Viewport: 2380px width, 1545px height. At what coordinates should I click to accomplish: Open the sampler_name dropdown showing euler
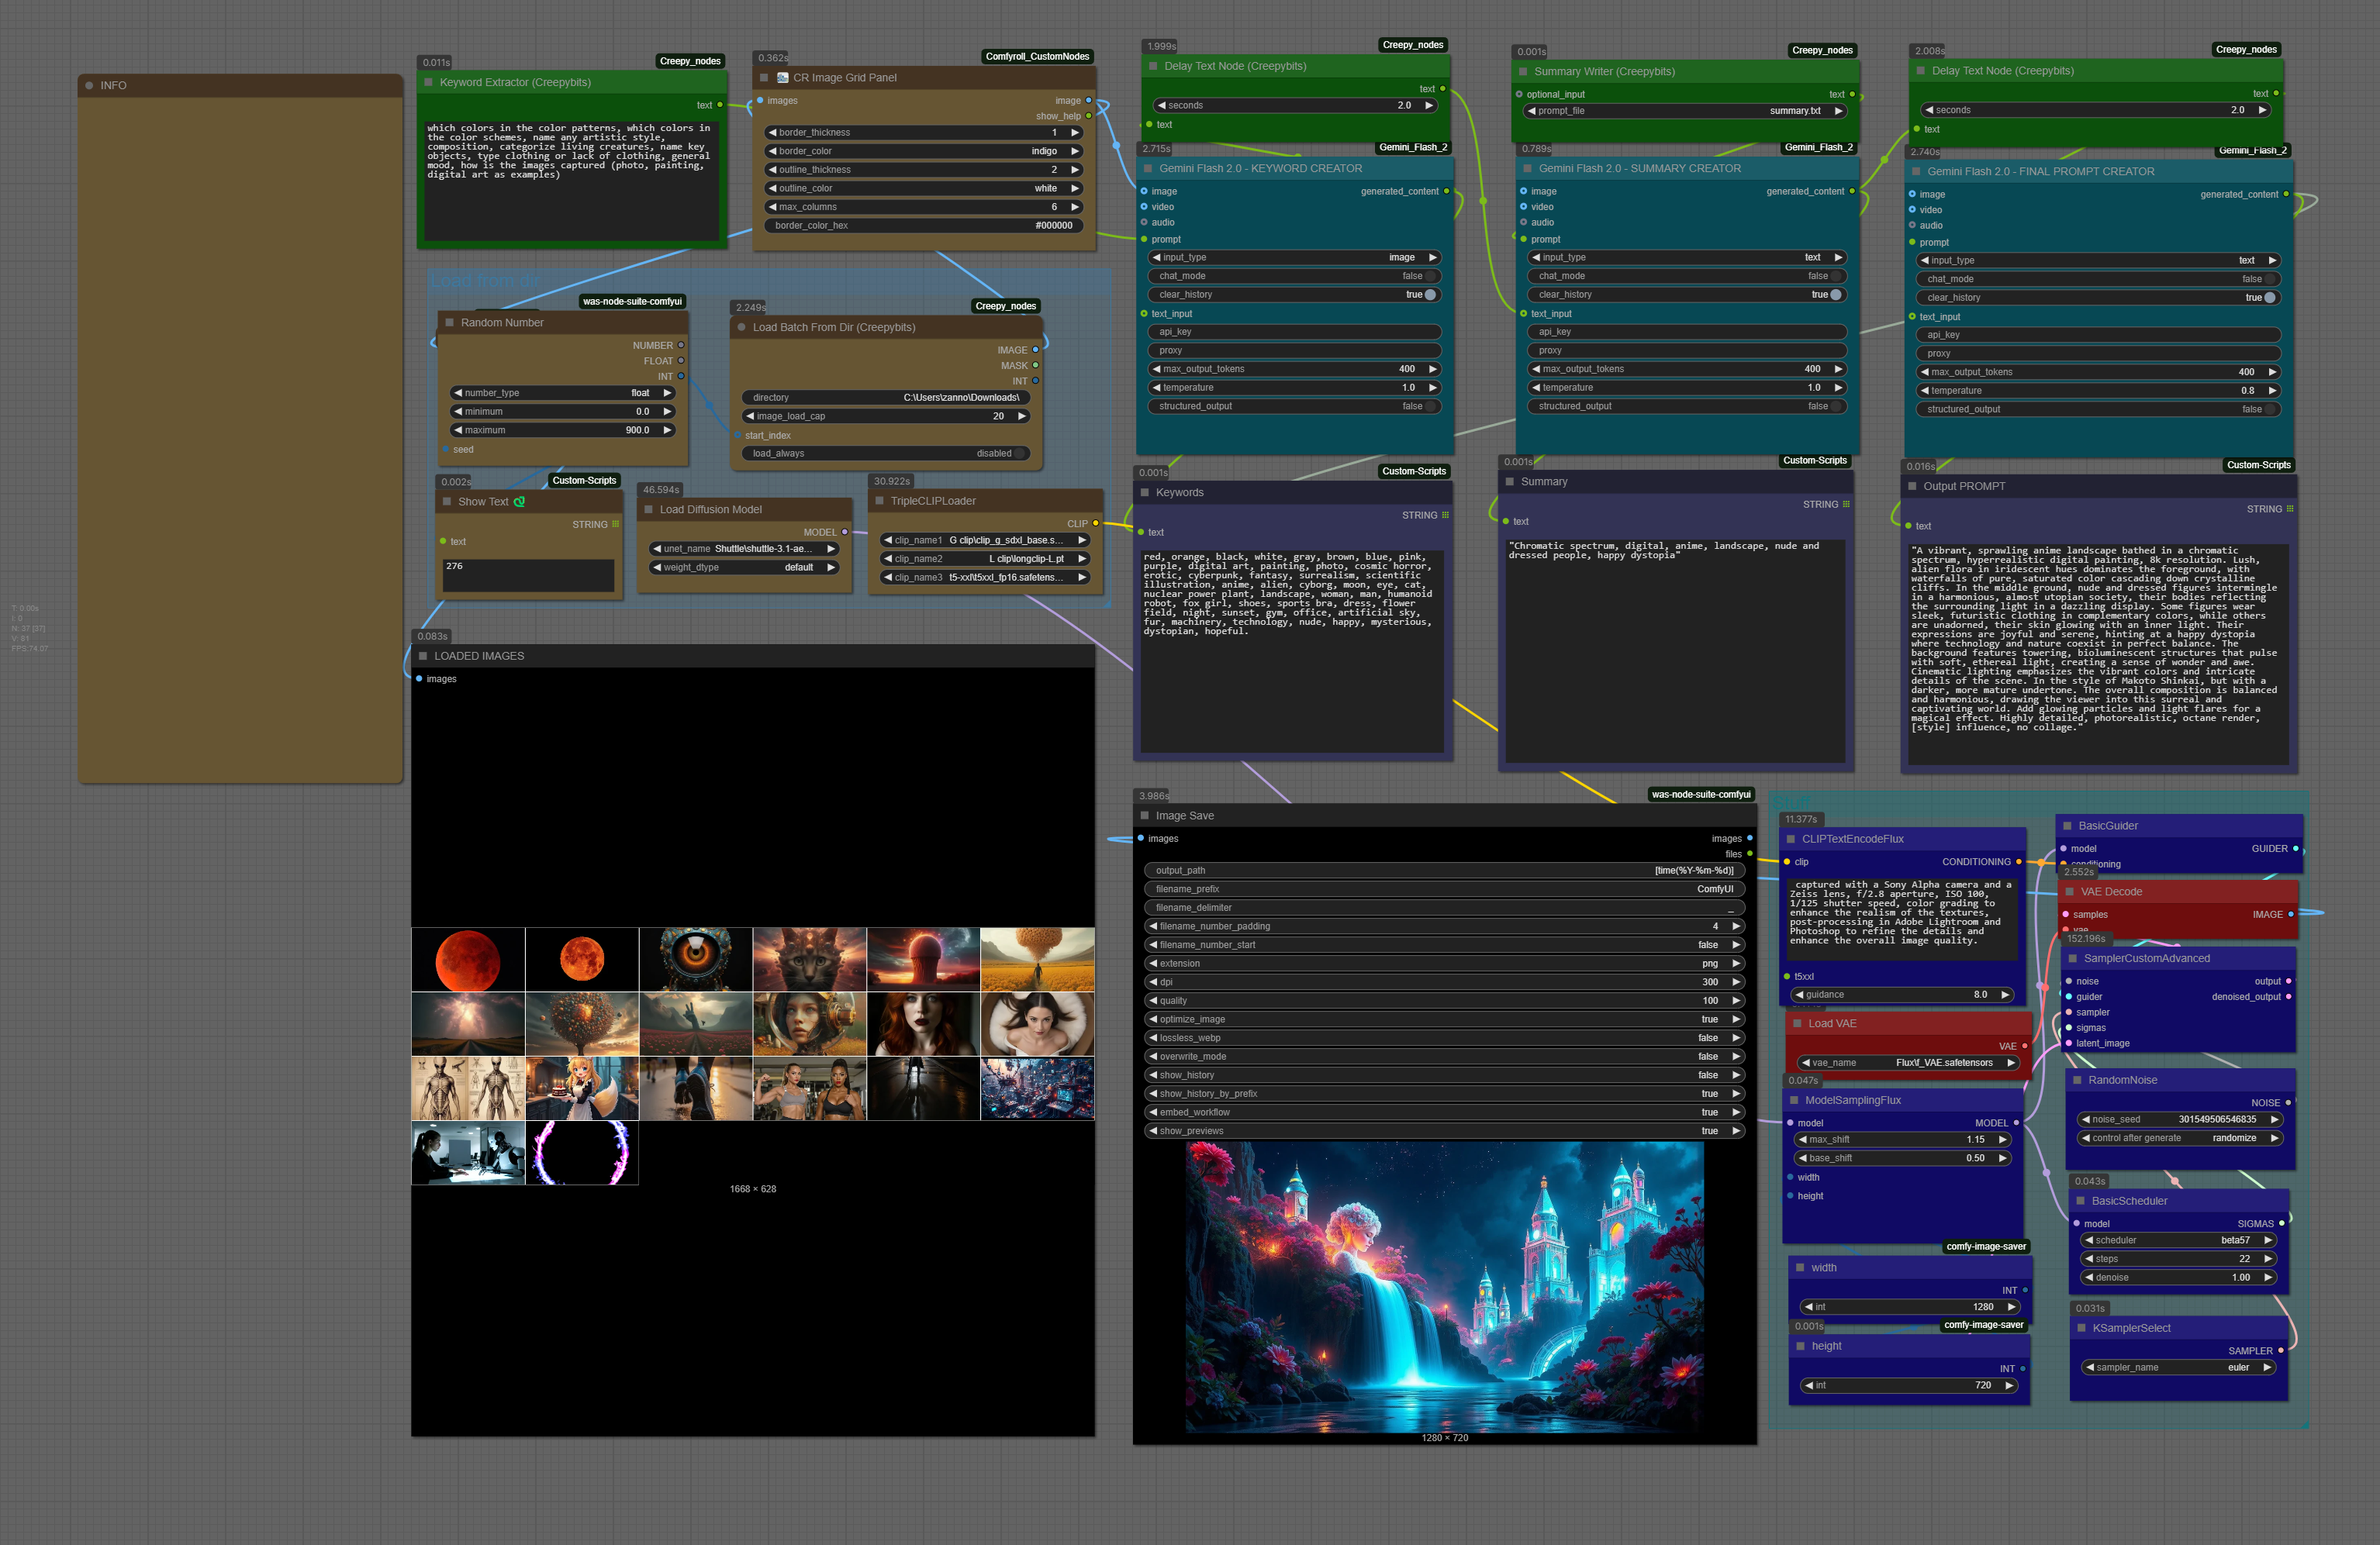coord(2180,1367)
